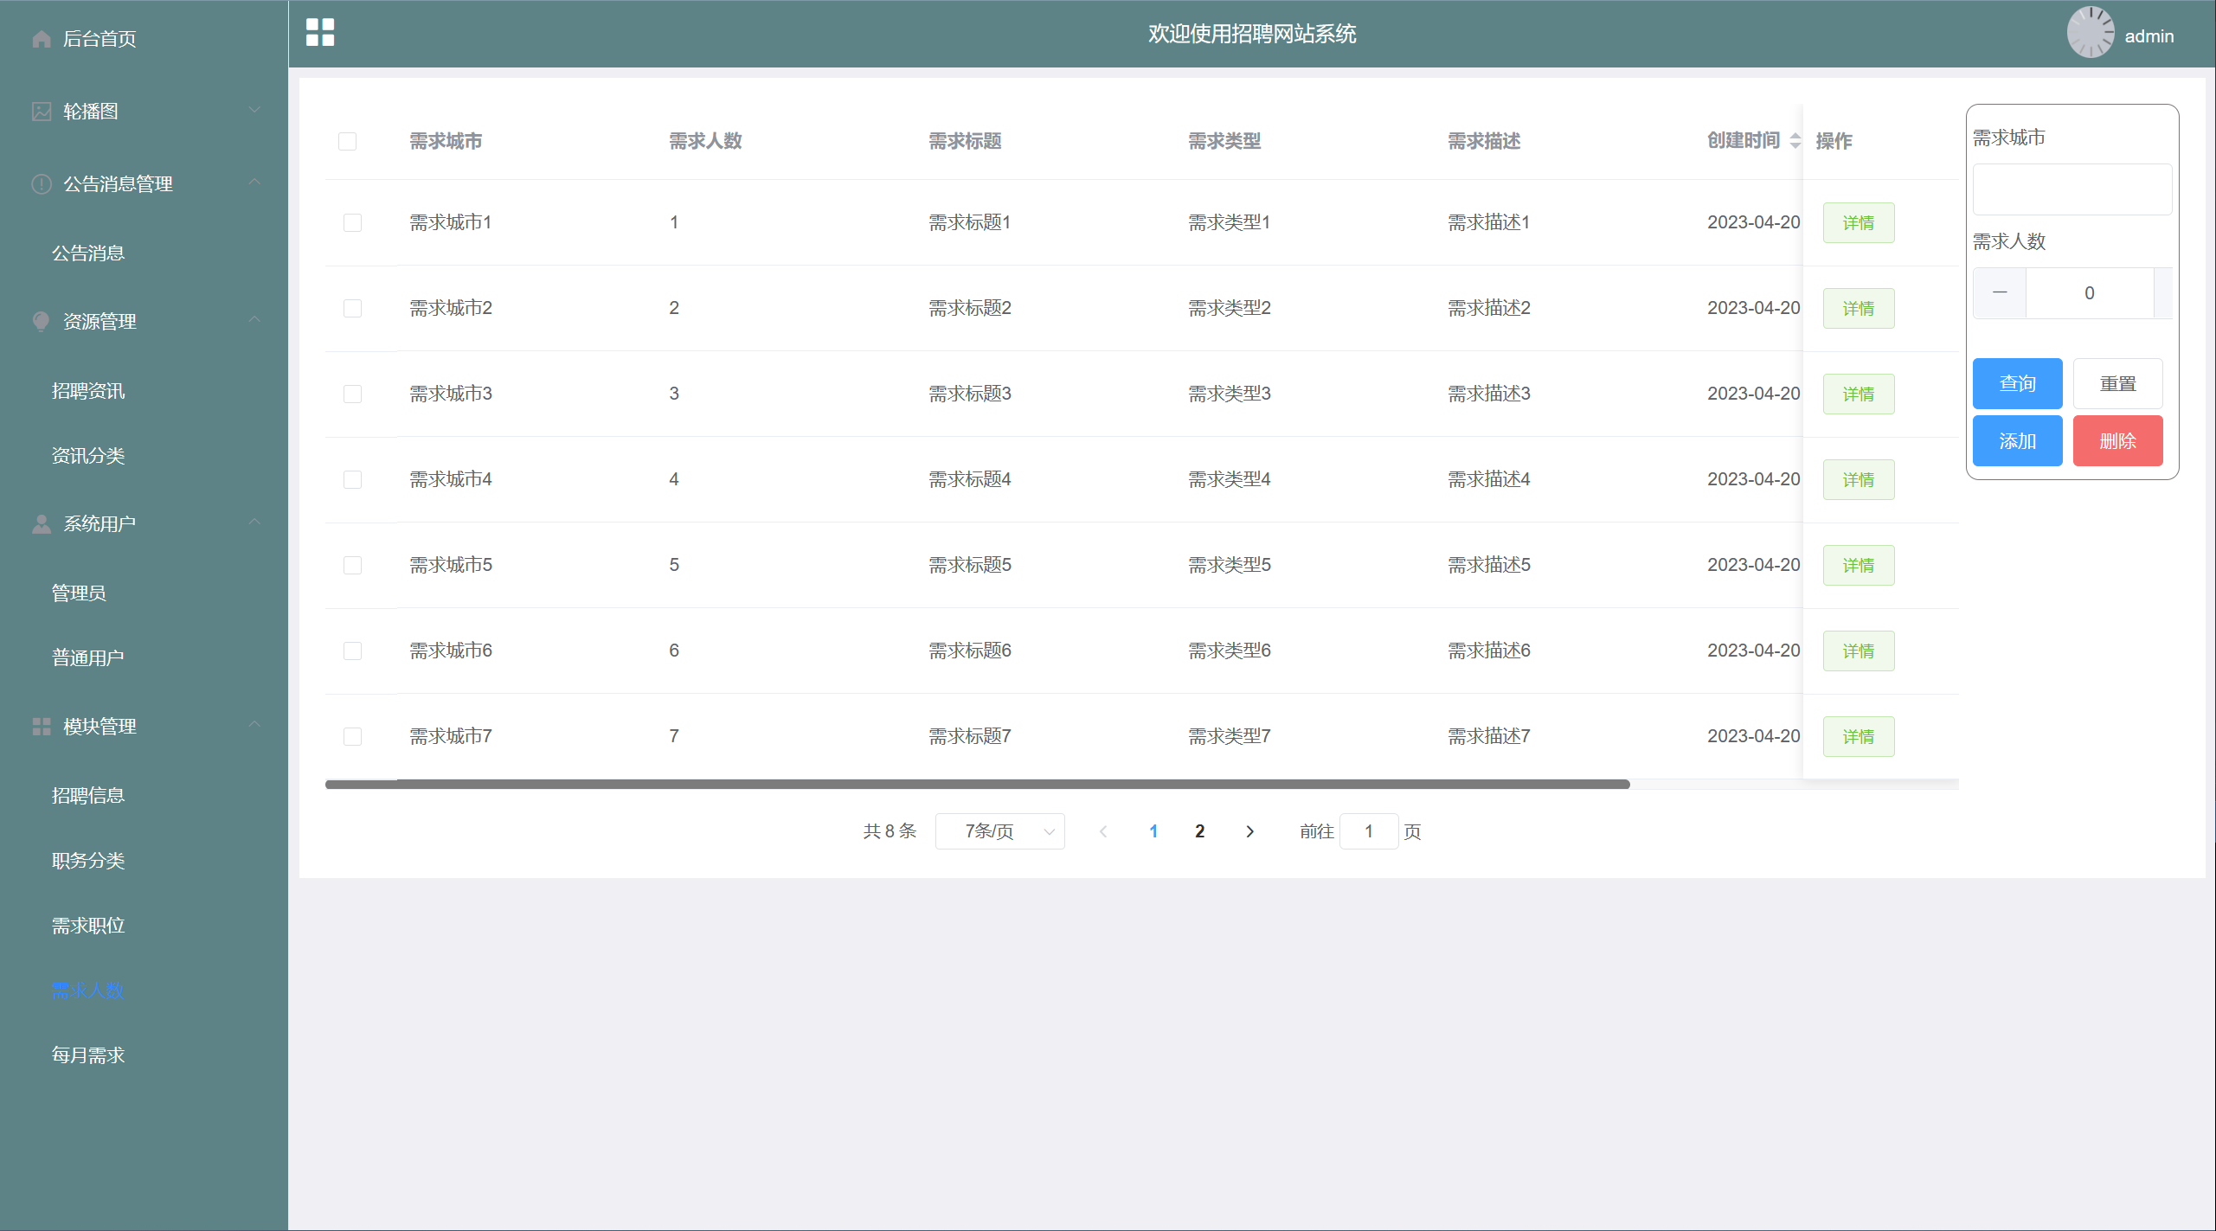Toggle the select-all checkbox in header
Viewport: 2216px width, 1231px height.
pos(347,141)
